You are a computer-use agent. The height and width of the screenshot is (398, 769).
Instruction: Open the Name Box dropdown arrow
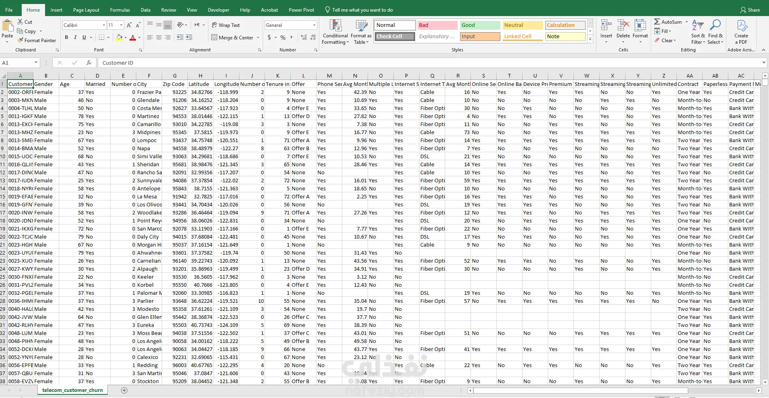(x=36, y=63)
